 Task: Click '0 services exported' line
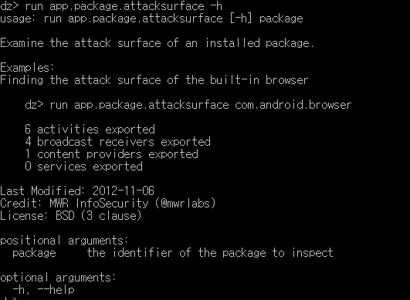pos(83,167)
